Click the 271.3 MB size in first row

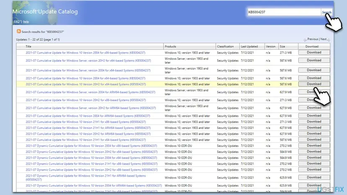click(285, 53)
